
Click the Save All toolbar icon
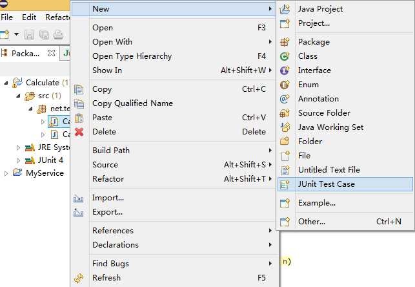pyautogui.click(x=44, y=35)
